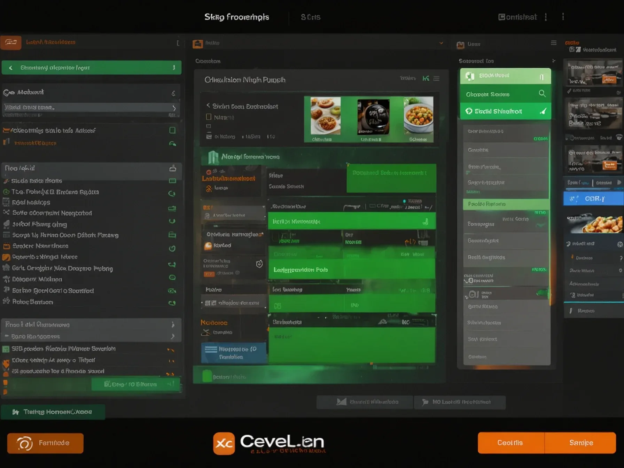Toggle the checkbox on the rOkeotmligs row

(172, 130)
